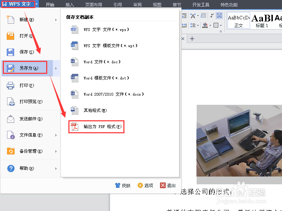Open 皮肤 skin button

coord(123,185)
